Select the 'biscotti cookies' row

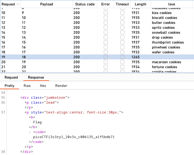coord(97,18)
